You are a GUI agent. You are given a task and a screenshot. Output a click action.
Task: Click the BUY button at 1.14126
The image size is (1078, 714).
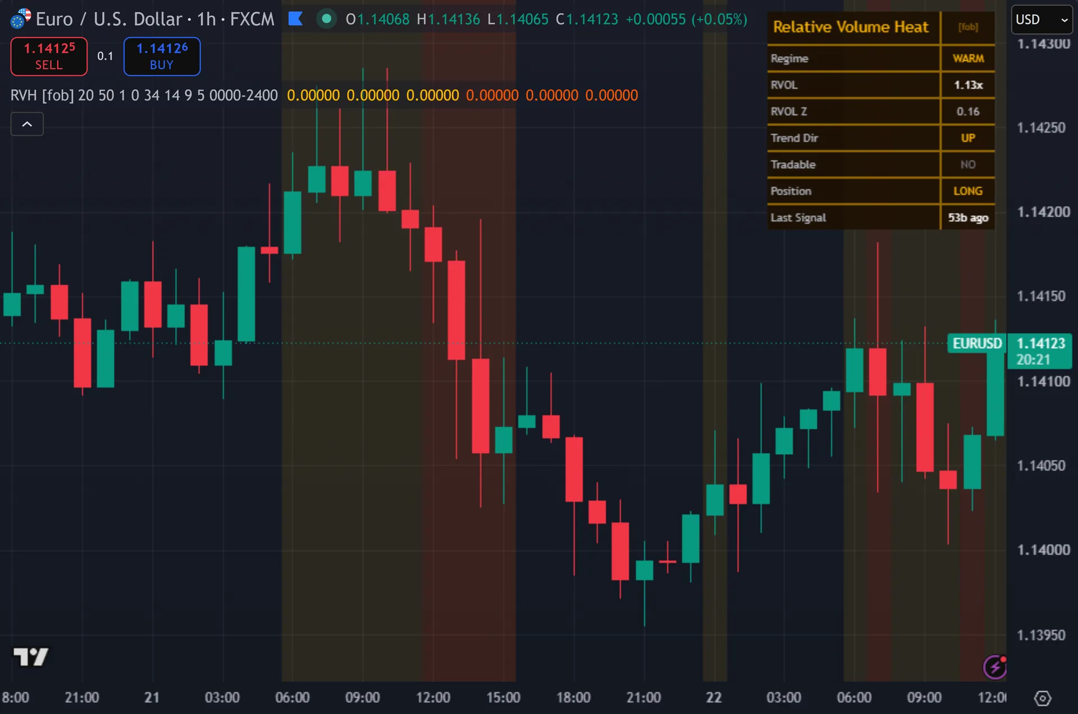click(x=162, y=56)
